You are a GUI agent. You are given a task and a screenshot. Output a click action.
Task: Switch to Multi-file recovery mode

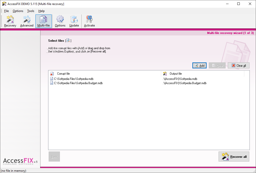[43, 21]
